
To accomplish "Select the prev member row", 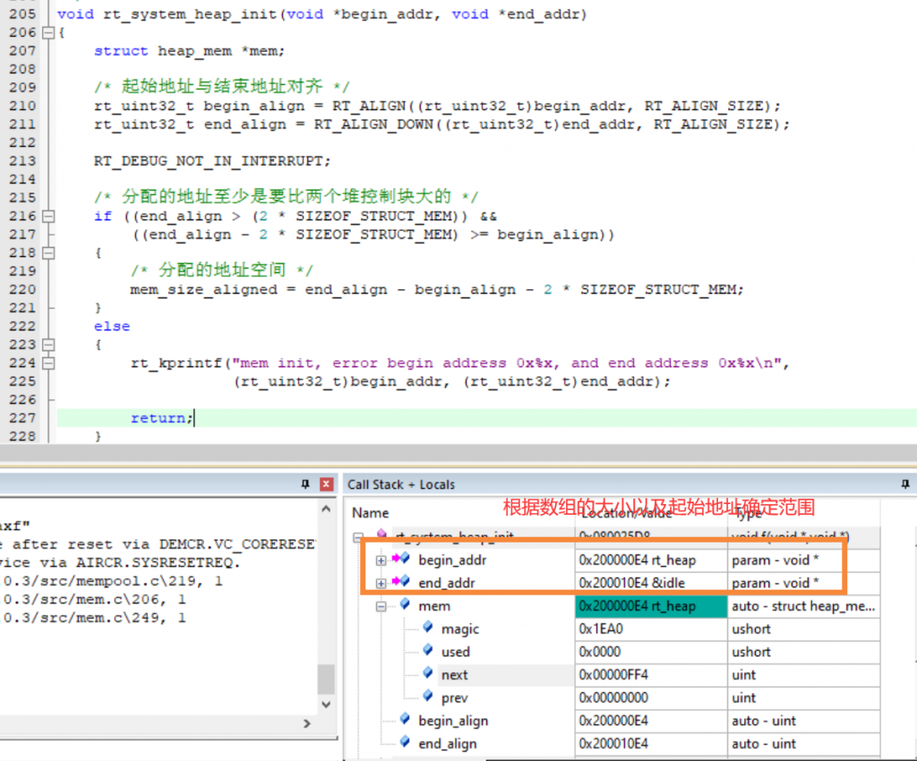I will (x=612, y=697).
